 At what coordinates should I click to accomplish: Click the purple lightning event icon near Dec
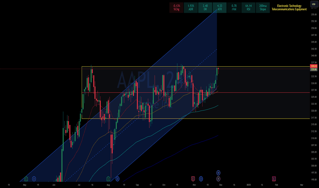pyautogui.click(x=218, y=179)
